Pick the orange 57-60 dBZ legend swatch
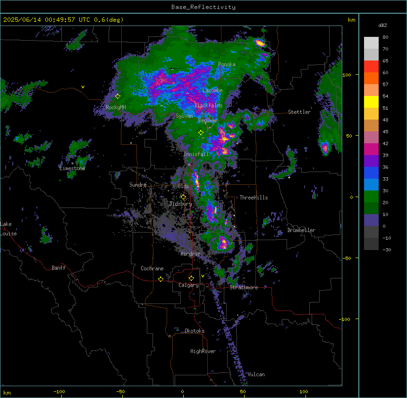Viewport: 407px width, 398px height. tap(371, 78)
